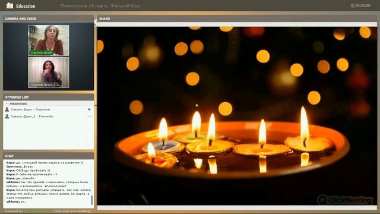This screenshot has width=380, height=214.
Task: Collapse the left side panel with the arrow handle
Action: 96,23
